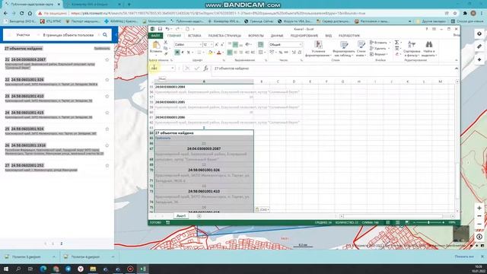Click the insert function fx icon
Screen dimensions: 487x274
[205, 68]
